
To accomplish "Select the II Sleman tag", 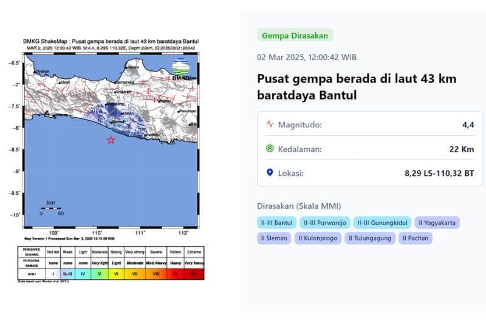I will coord(274,238).
